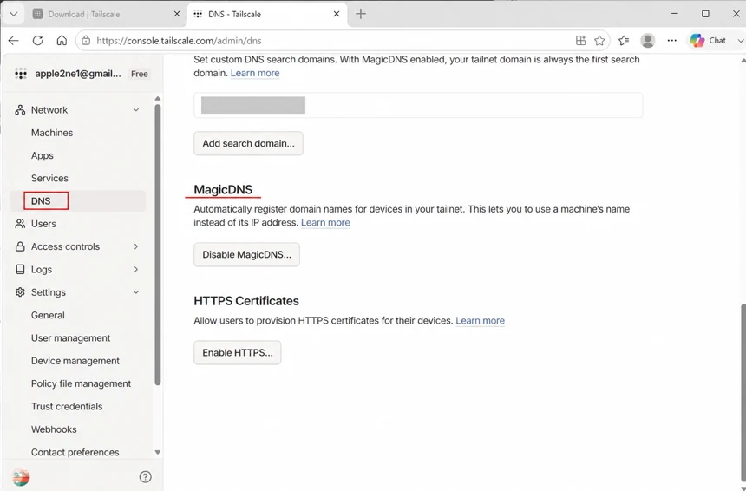The height and width of the screenshot is (491, 746).
Task: Collapse the Network section chevron
Action: 136,110
